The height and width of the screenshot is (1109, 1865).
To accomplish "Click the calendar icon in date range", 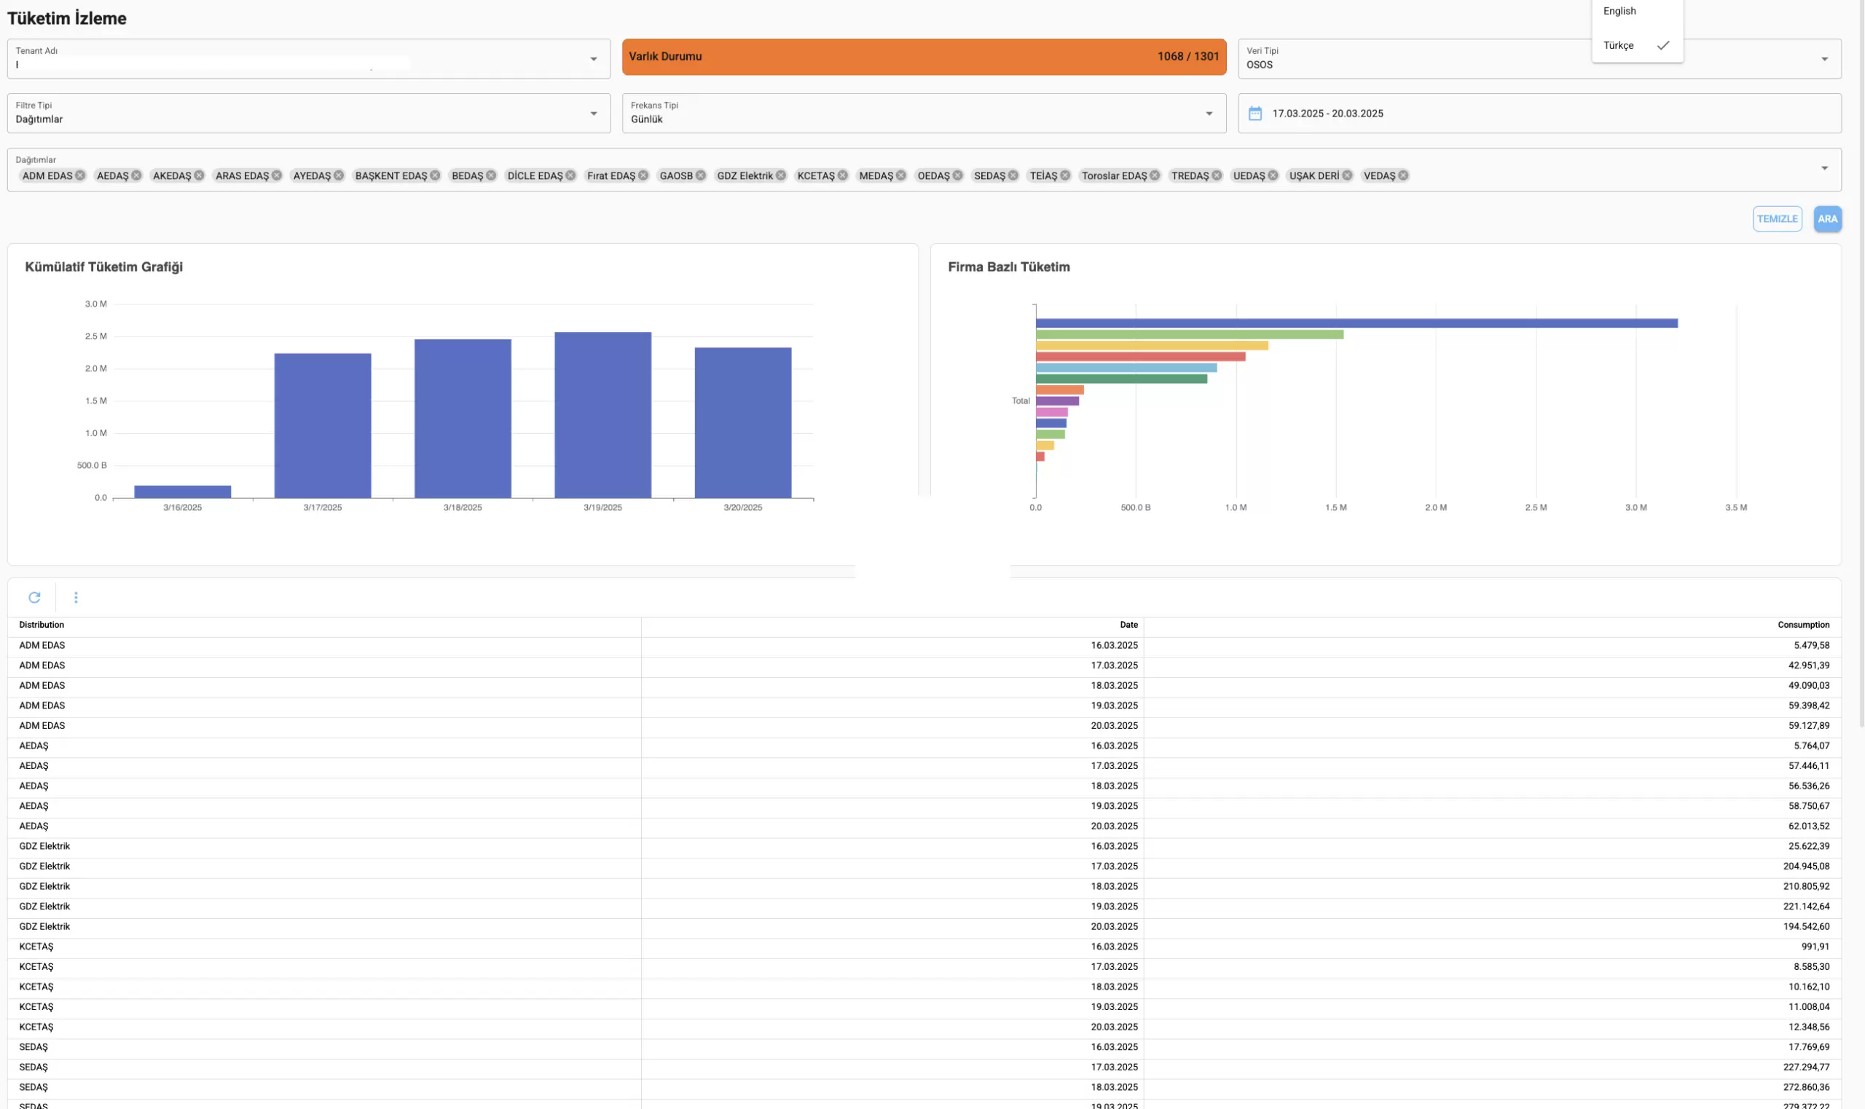I will pos(1255,114).
